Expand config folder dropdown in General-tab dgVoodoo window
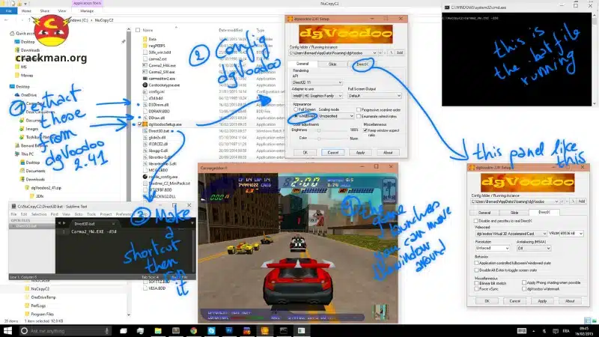Viewport: 599px width, 337px height. pos(374,52)
